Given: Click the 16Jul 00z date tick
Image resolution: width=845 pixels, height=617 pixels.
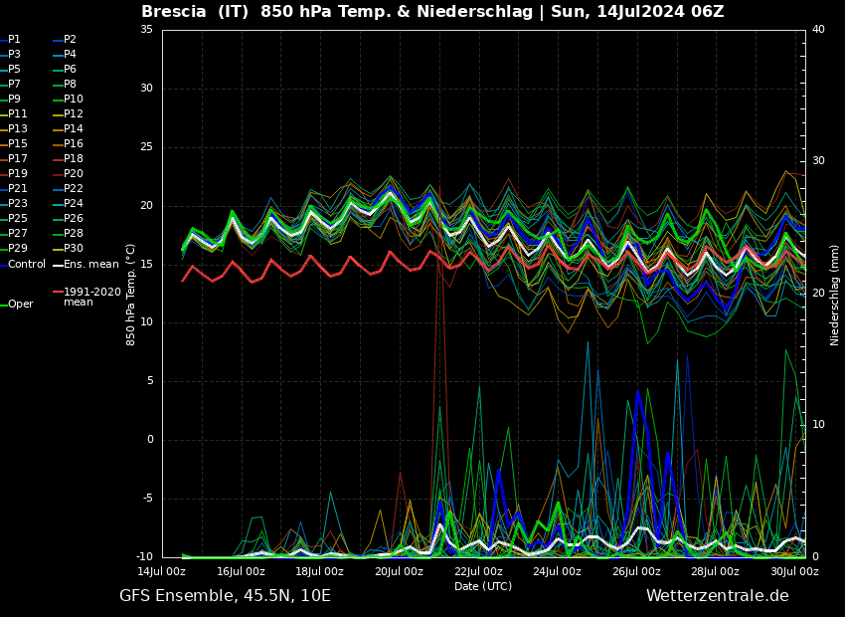Looking at the screenshot, I should (x=241, y=571).
